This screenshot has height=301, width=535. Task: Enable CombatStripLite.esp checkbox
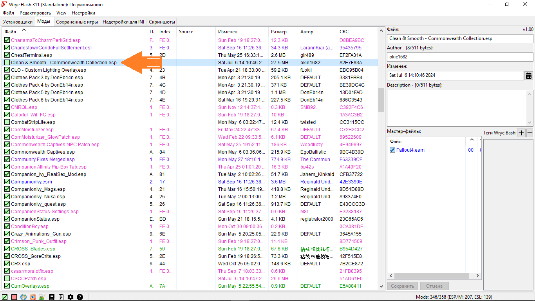(x=7, y=122)
